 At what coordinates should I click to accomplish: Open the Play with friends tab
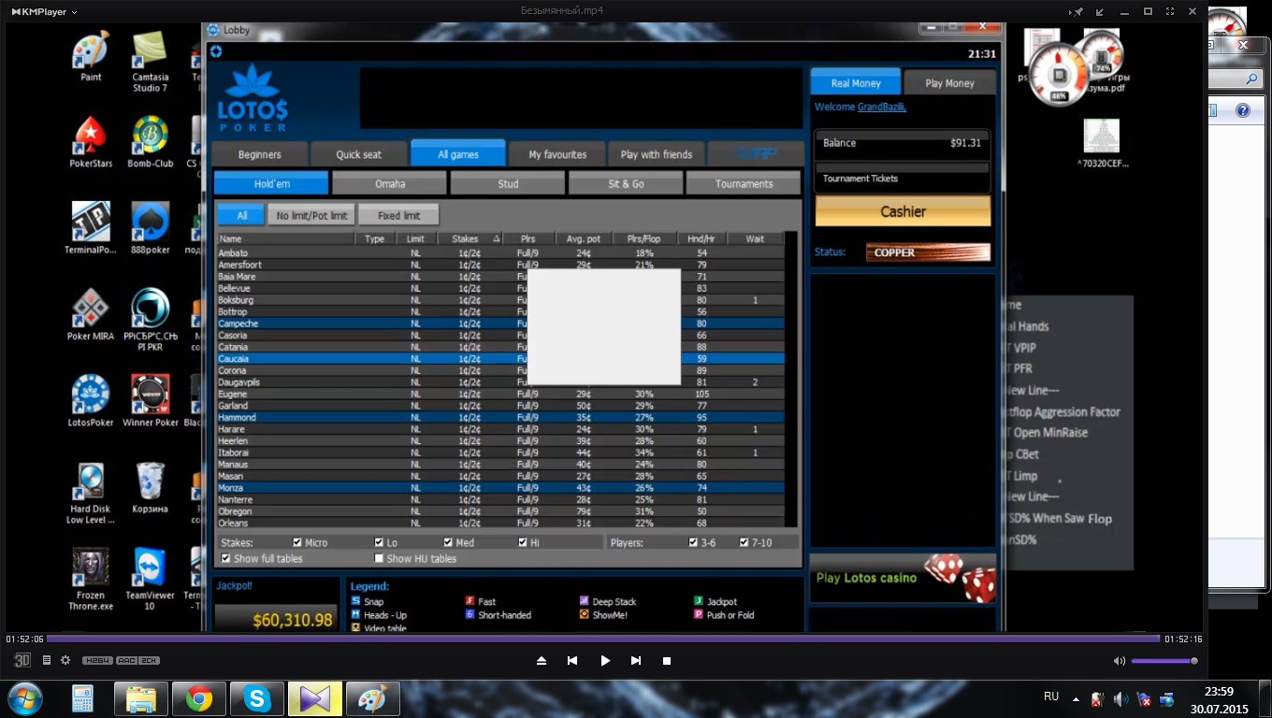tap(657, 154)
